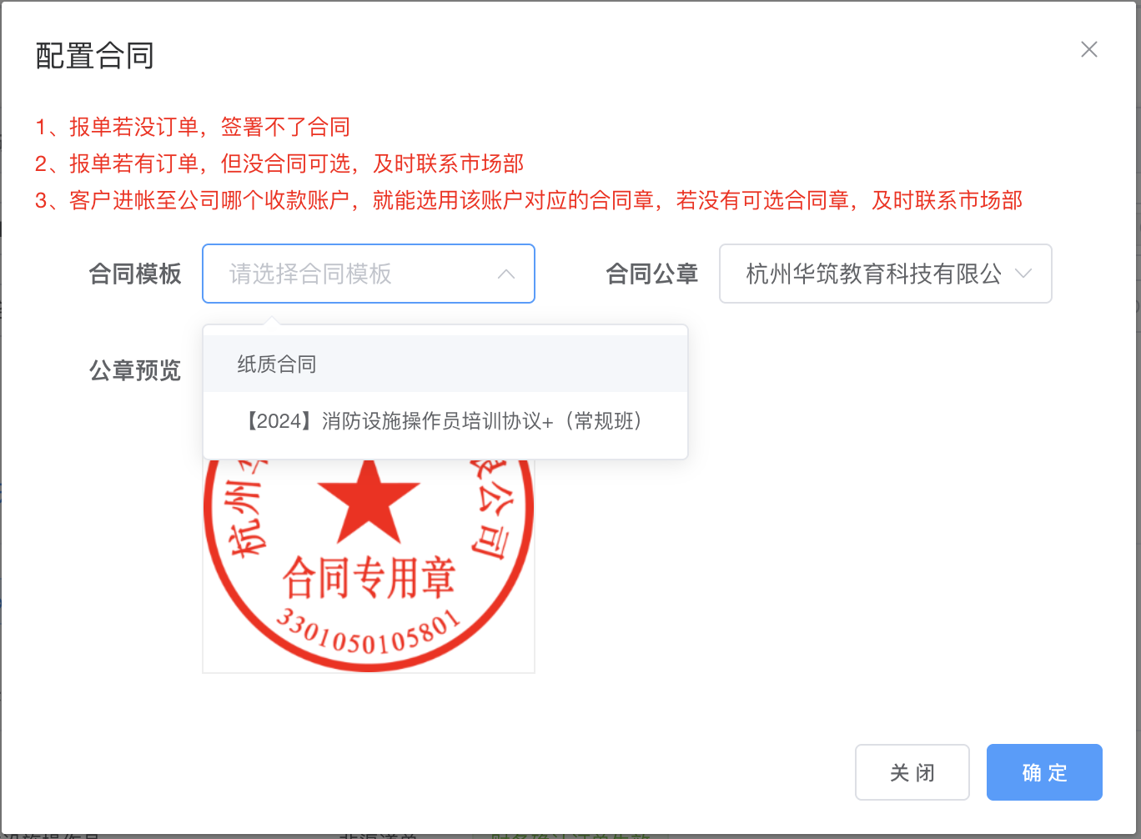Click the 配置合同 dialog title
Image resolution: width=1141 pixels, height=839 pixels.
(x=95, y=56)
